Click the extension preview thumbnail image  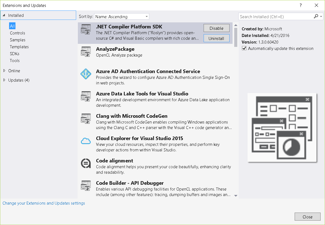[x=282, y=127]
